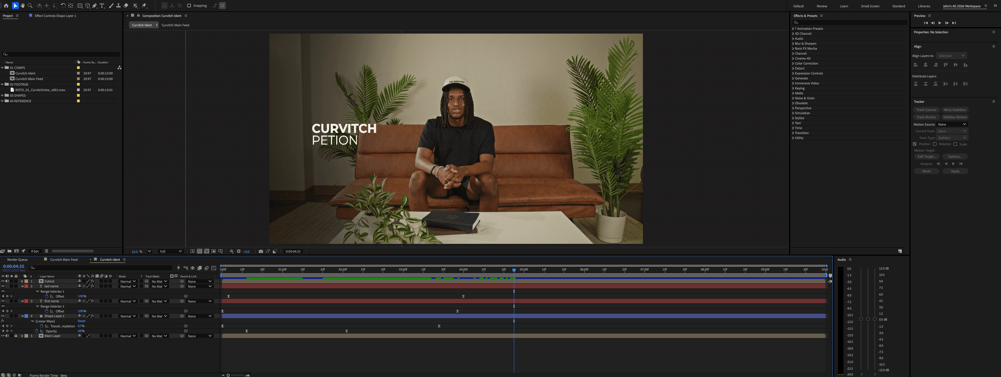Image resolution: width=1001 pixels, height=377 pixels.
Task: Switch to Curvitch Main Feed timeline tab
Action: pos(64,260)
